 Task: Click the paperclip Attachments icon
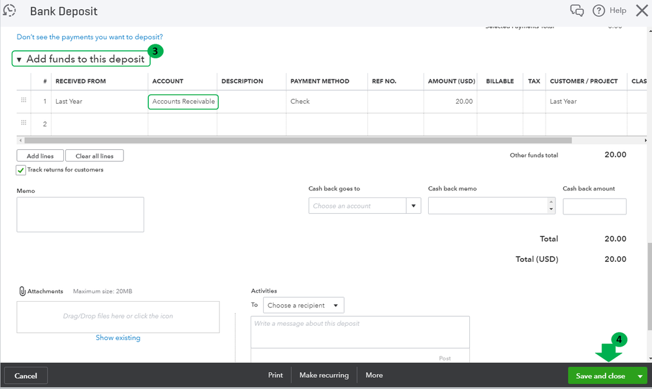tap(22, 291)
